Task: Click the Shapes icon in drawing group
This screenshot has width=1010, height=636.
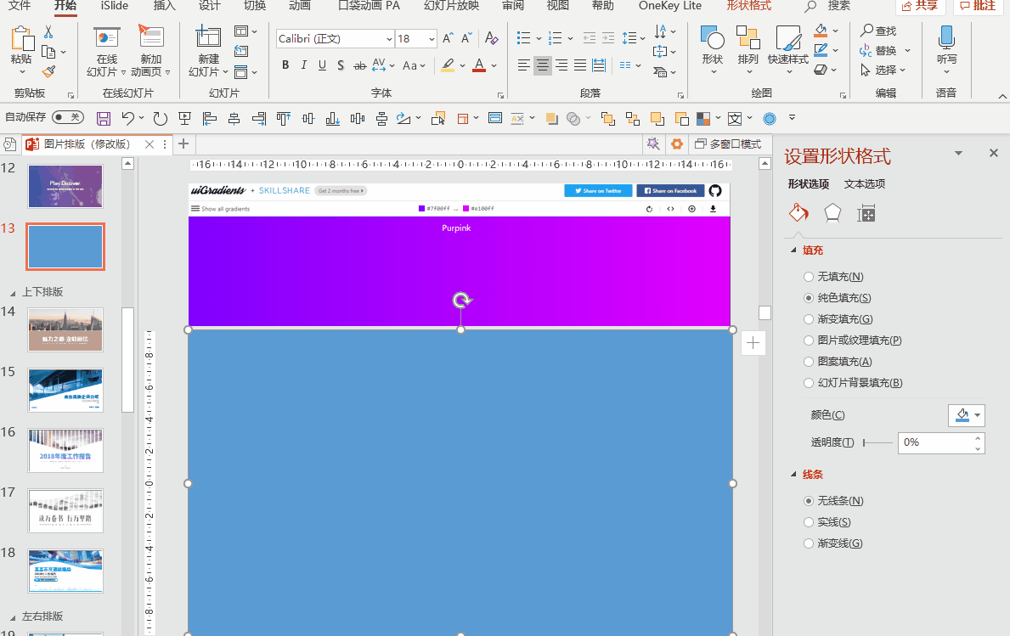Action: 713,50
